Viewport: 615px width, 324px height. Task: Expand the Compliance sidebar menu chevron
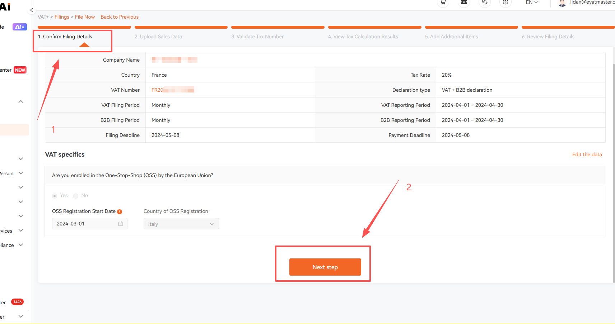point(21,245)
